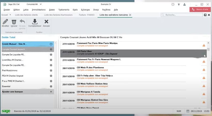Click the Ne pas ignorer undo arrow
The image size is (212, 116).
point(22,22)
